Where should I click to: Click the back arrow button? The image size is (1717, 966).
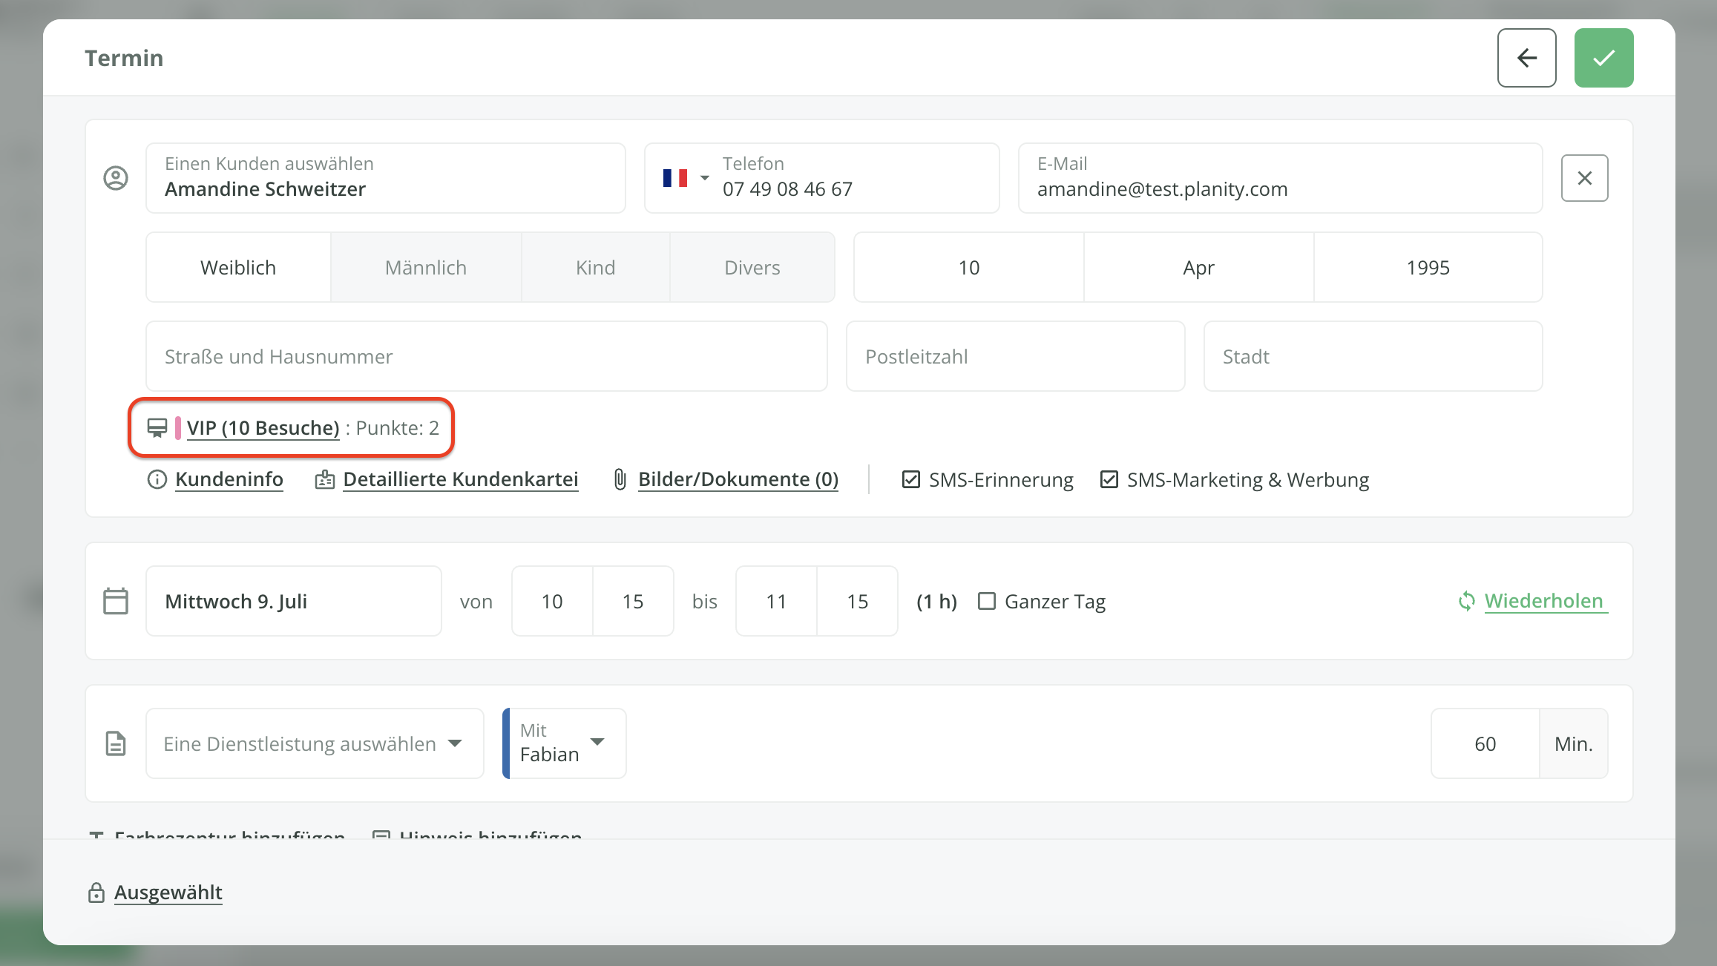pos(1526,58)
